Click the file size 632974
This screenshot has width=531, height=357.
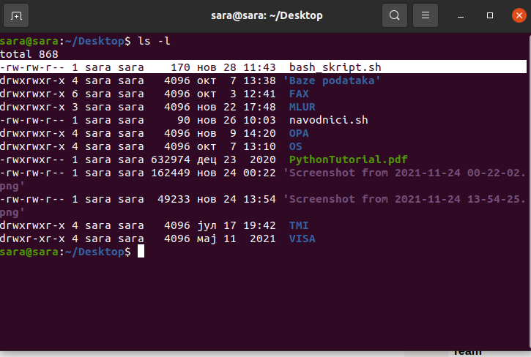coord(171,159)
